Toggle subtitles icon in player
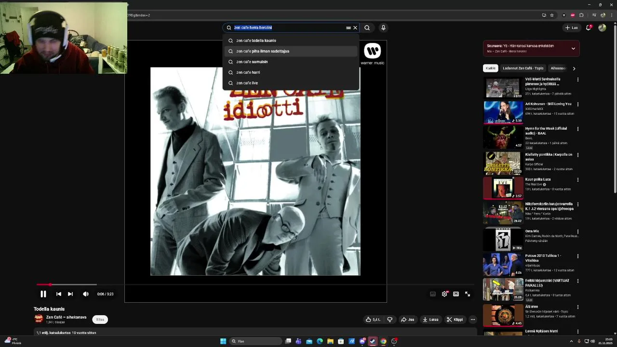This screenshot has width=617, height=347. 433,294
